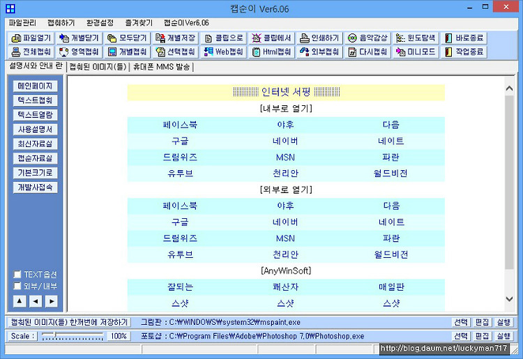The image size is (523, 359).
Task: Click 선택 button in 포토샵 row
Action: (462, 336)
